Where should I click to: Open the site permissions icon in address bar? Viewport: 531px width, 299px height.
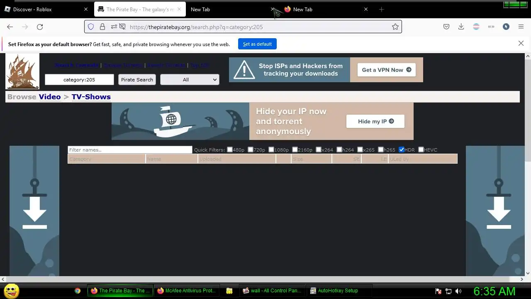[x=114, y=27]
